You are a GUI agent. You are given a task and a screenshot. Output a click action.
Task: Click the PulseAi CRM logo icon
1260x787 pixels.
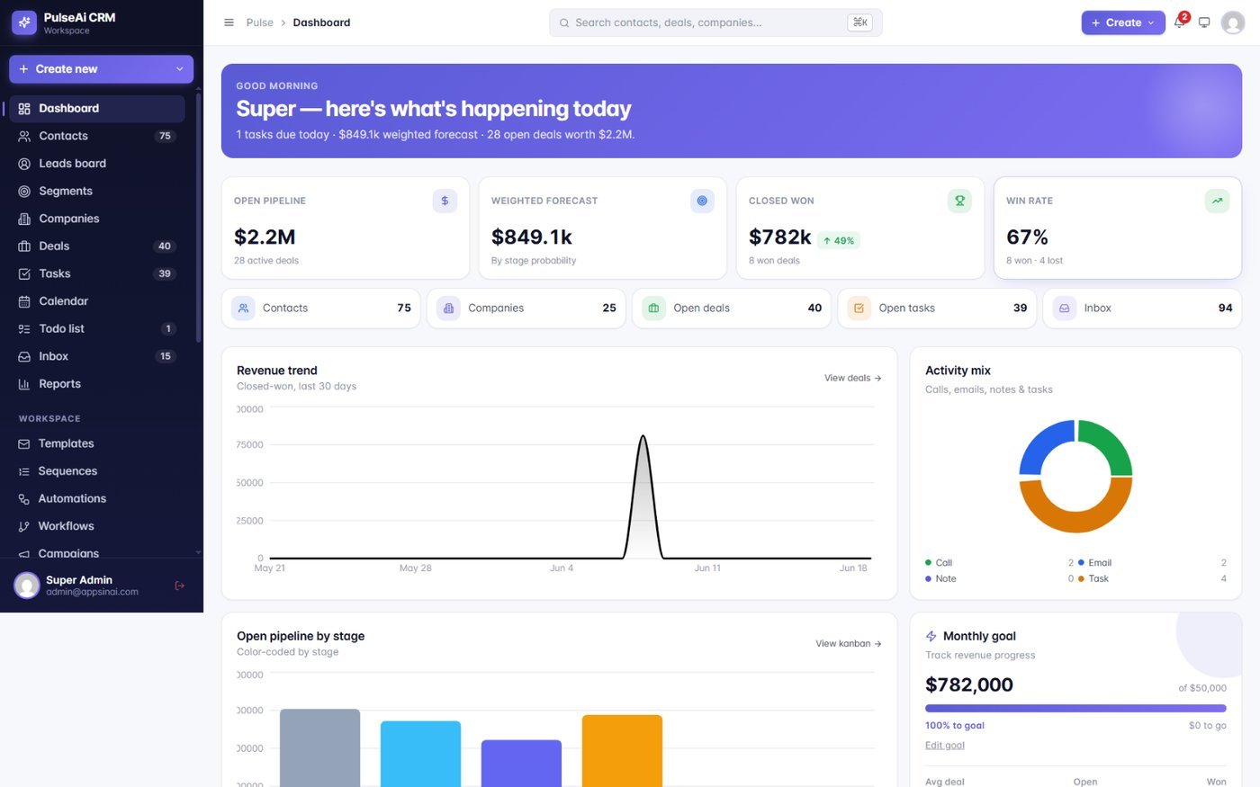point(24,22)
